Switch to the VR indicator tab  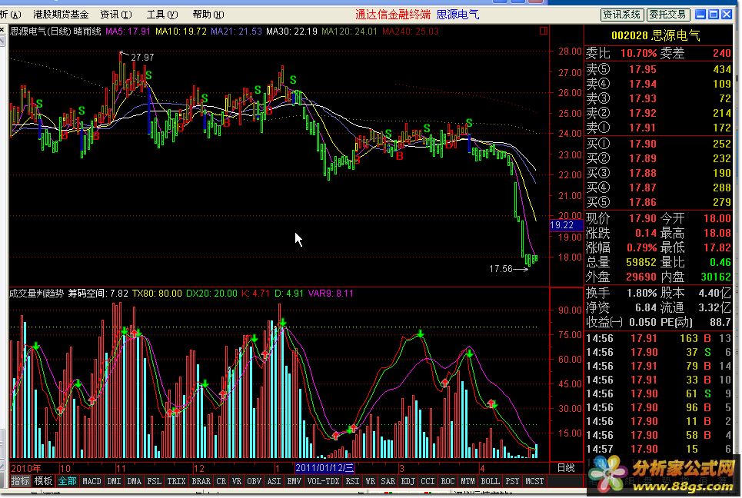pos(237,481)
